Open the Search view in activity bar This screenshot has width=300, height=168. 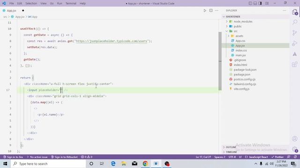tap(295, 22)
